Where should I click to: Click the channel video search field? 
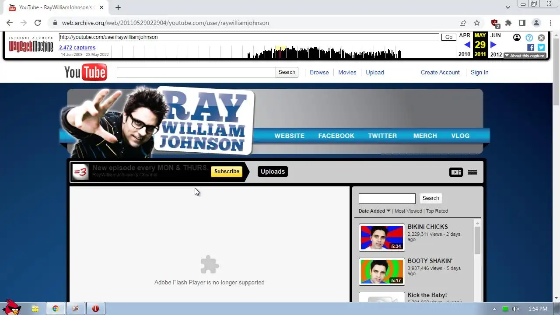coord(387,199)
